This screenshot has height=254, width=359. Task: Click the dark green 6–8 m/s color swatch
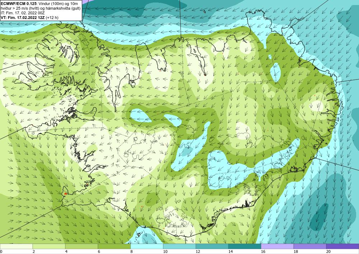tap(114, 246)
